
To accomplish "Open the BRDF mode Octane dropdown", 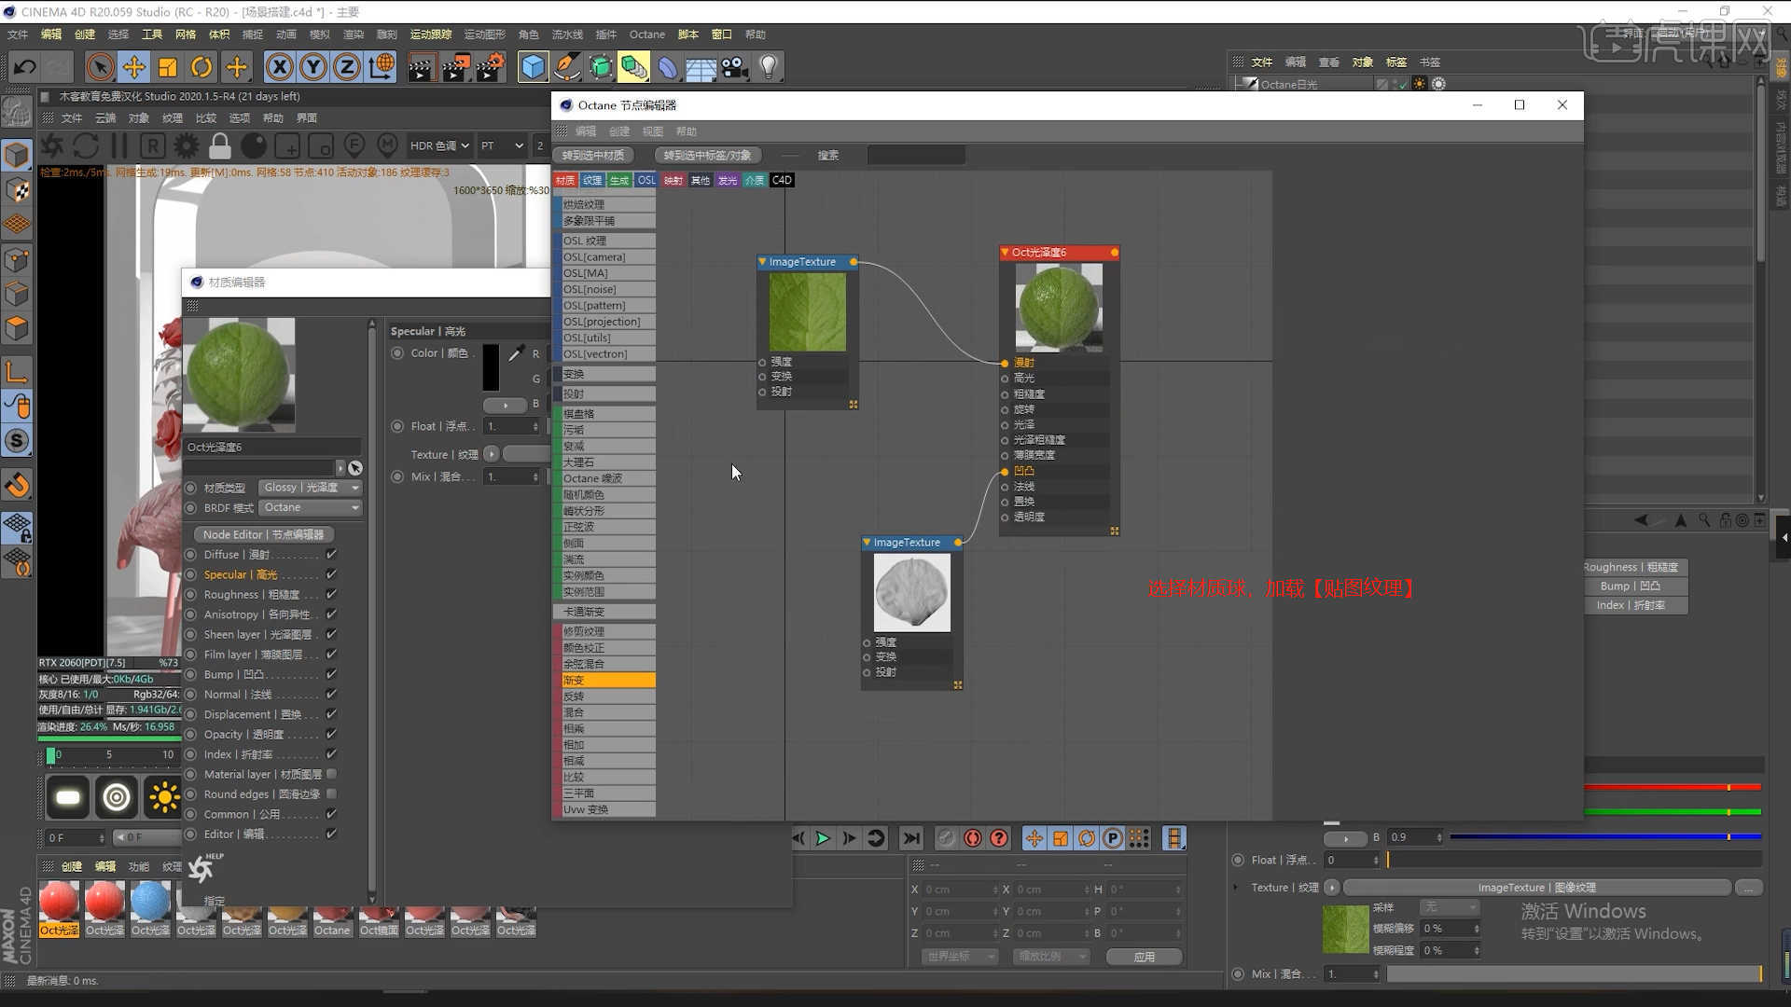I will (x=310, y=507).
